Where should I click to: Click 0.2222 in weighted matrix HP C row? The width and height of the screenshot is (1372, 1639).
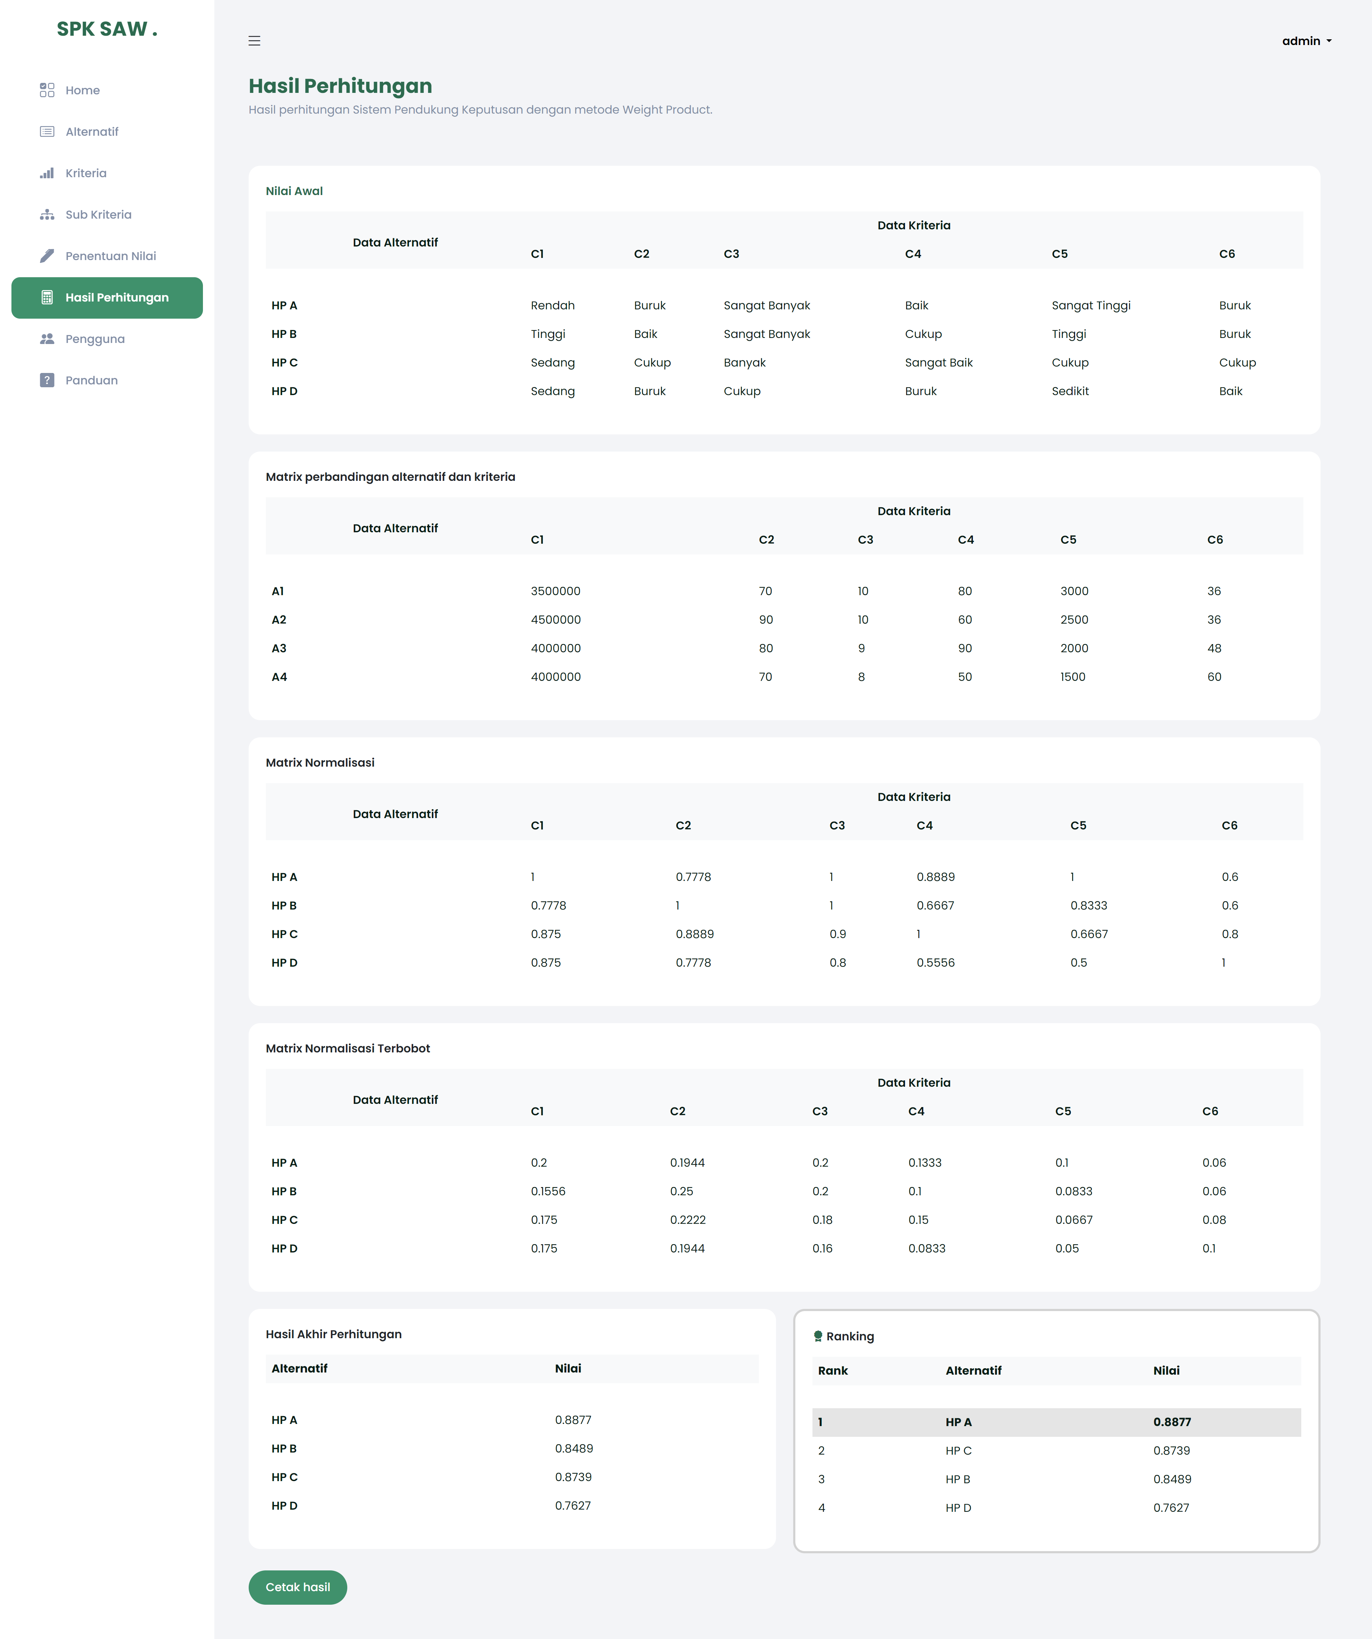coord(687,1220)
